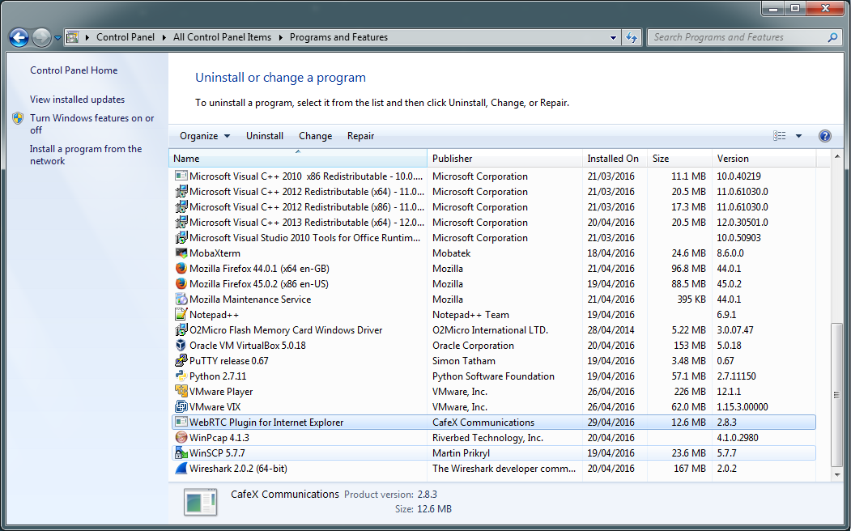Click the change view icon
The image size is (851, 531).
[x=780, y=136]
